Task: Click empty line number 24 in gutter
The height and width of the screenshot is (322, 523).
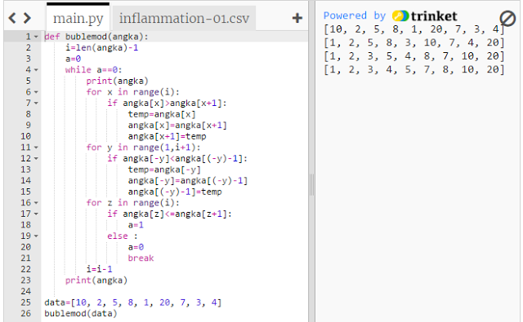Action: 25,291
